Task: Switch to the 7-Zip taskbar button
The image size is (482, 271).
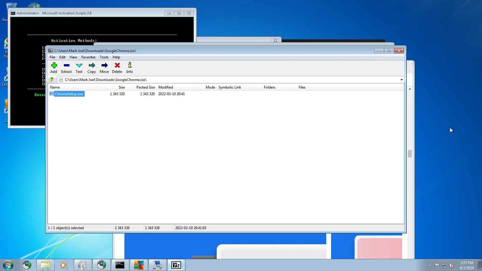Action: pyautogui.click(x=176, y=265)
